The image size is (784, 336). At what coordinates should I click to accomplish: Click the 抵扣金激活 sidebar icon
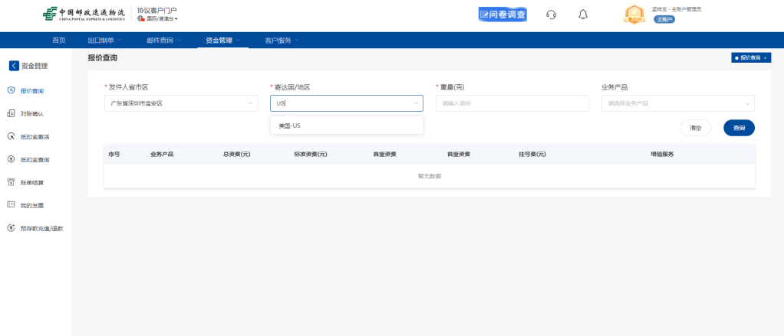pos(11,136)
